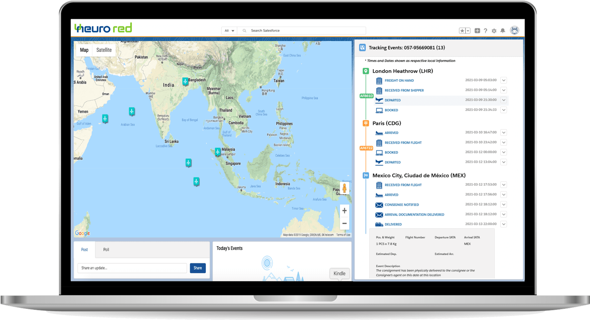This screenshot has width=590, height=320.
Task: Focus the Search Salesforce field
Action: (302, 31)
